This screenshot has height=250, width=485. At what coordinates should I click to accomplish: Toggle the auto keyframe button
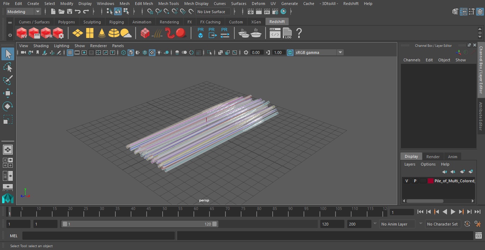point(467,224)
